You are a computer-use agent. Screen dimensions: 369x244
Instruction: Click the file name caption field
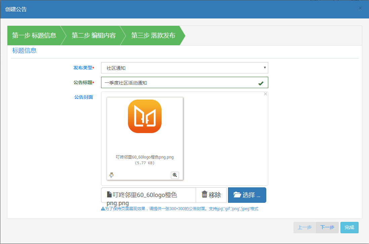148,195
